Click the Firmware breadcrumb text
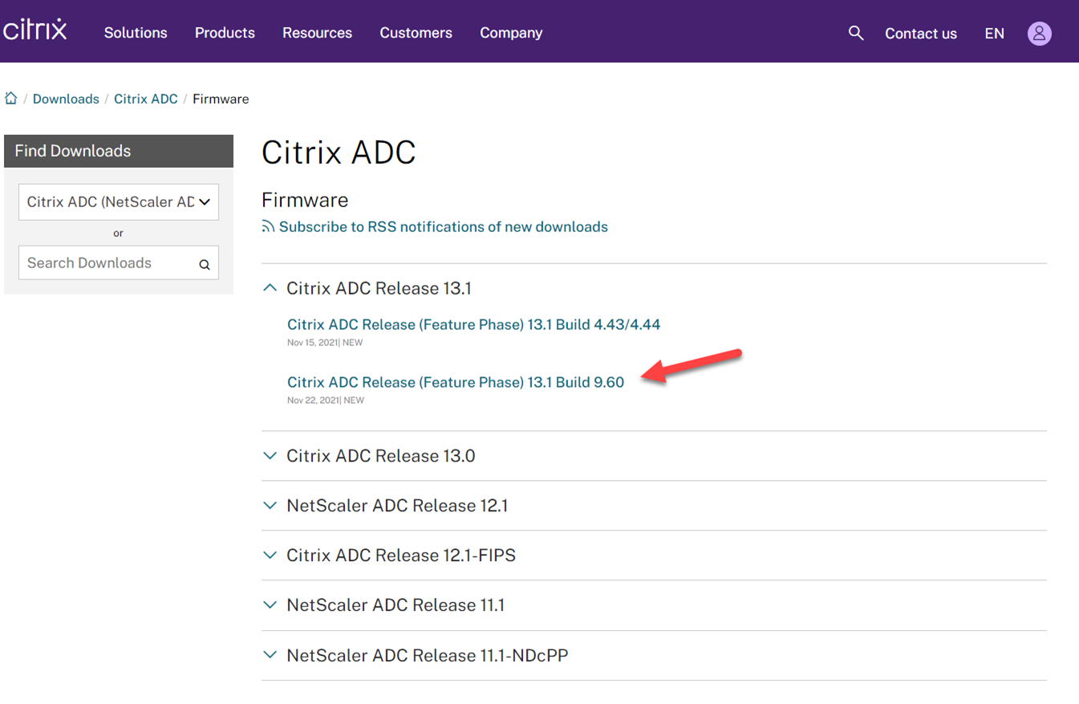Viewport: 1079px width, 704px height. point(221,99)
